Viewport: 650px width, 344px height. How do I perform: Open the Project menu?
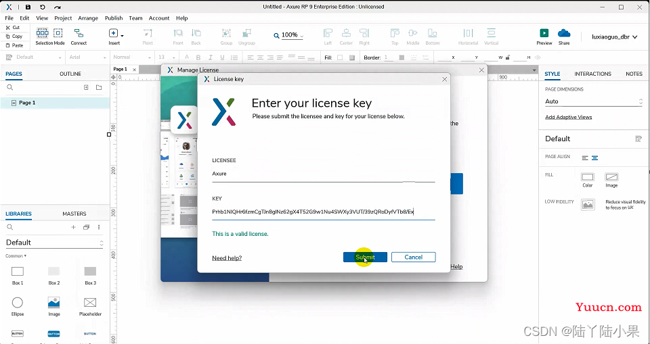point(63,18)
